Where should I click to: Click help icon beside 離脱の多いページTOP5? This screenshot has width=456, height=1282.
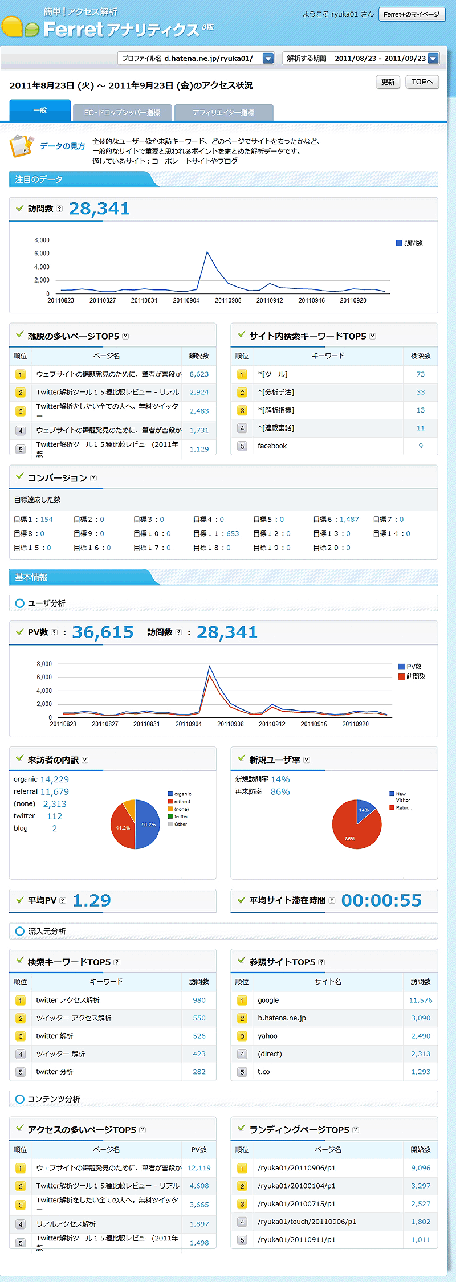pos(125,336)
